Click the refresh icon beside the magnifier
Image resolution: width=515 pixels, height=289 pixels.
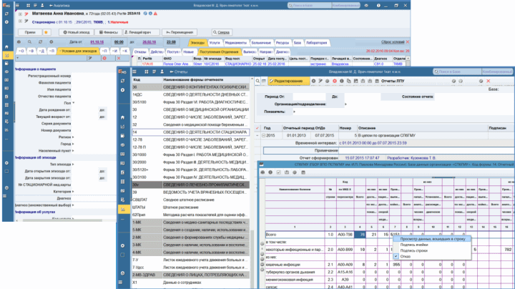click(40, 42)
